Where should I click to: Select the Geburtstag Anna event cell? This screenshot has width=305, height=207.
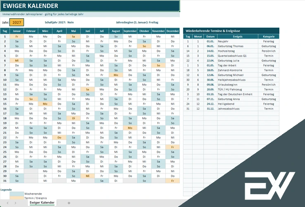click(x=238, y=99)
